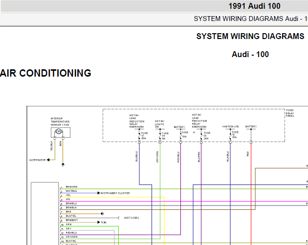
Task: Click the pin 14 "BLK/YEL" label
Action: [x=71, y=241]
